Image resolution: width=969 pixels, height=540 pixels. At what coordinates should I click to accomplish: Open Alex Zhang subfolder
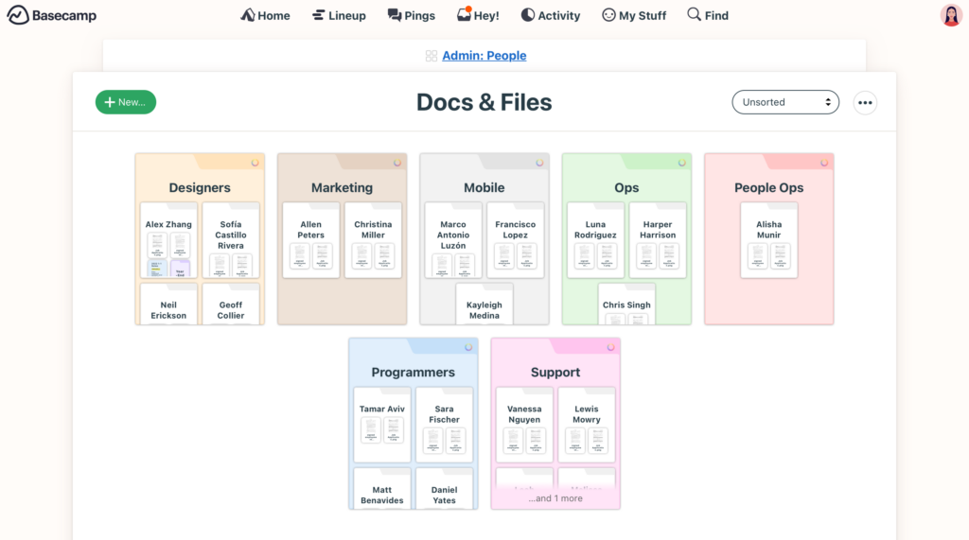168,240
